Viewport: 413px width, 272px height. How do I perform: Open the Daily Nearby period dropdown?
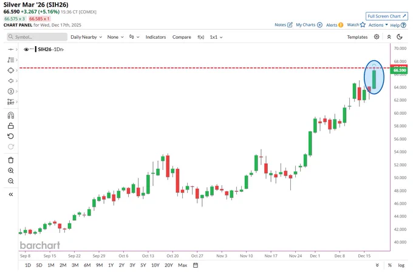86,37
